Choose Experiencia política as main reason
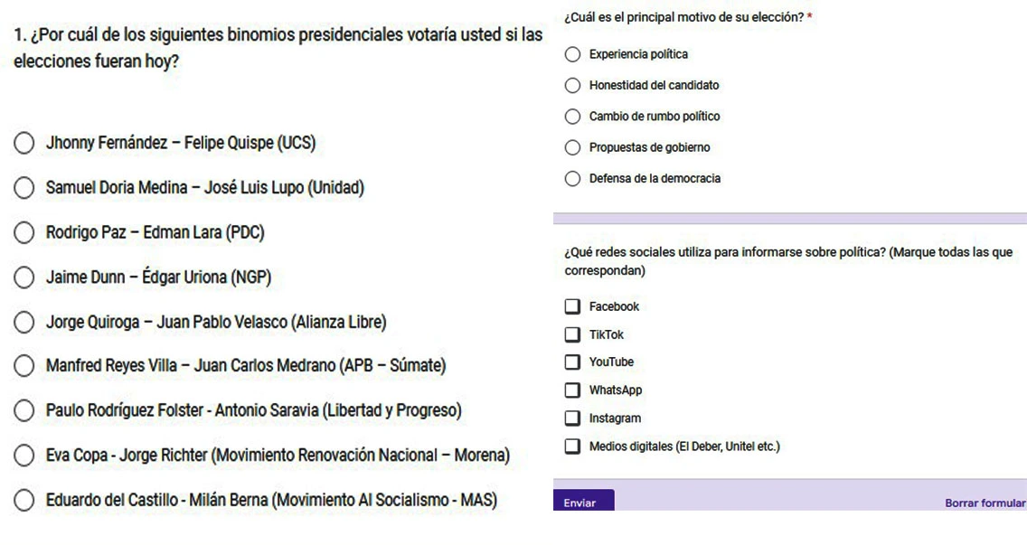This screenshot has width=1027, height=545. (572, 54)
